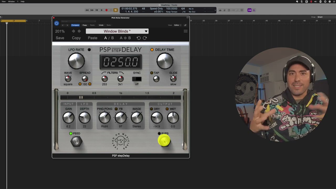Toggle the TAP LED indicator
Image resolution: width=336 pixels, height=189 pixels.
pos(152,73)
